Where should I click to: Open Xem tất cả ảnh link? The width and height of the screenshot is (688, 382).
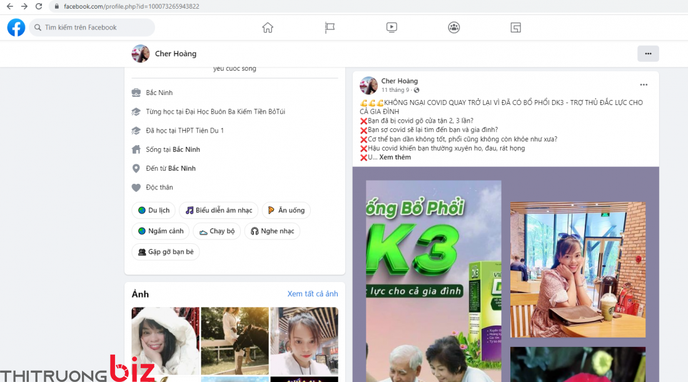pos(312,294)
